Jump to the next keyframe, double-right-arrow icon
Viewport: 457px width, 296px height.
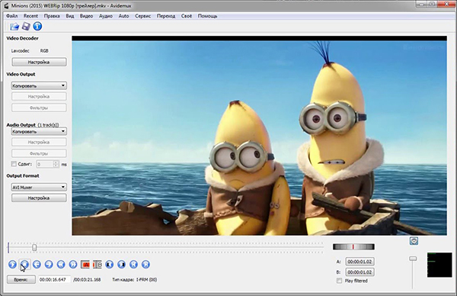pyautogui.click(x=73, y=265)
